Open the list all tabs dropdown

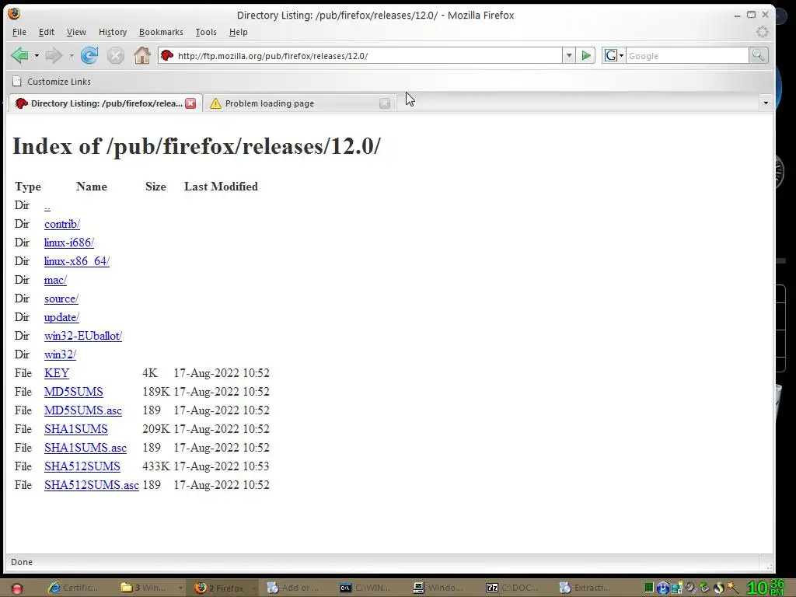(x=766, y=103)
